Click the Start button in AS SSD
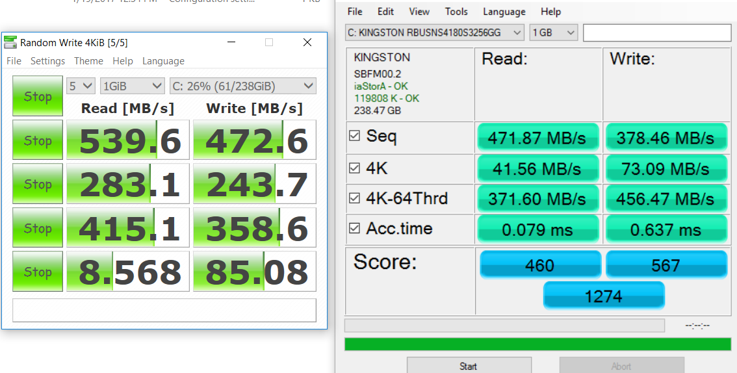The width and height of the screenshot is (737, 373). [x=469, y=365]
